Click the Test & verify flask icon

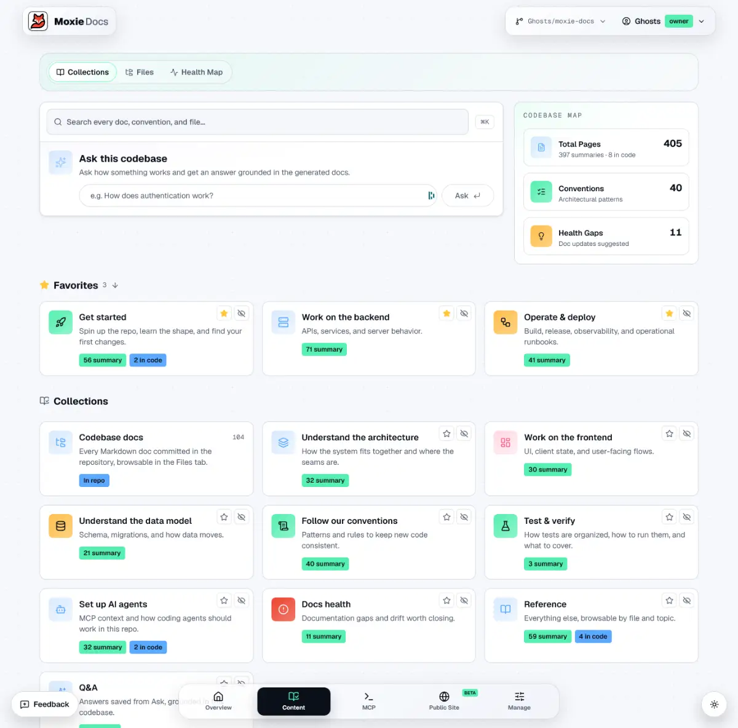506,526
